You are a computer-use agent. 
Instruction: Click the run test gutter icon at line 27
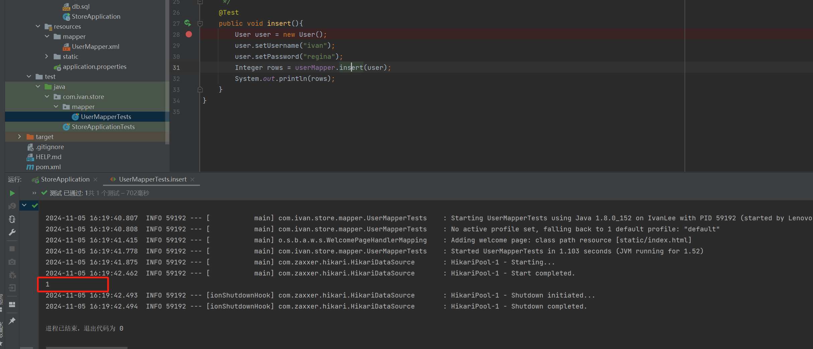click(188, 23)
